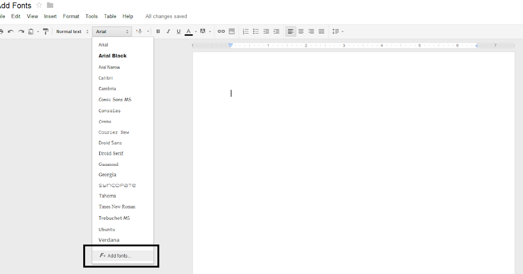This screenshot has height=274, width=523.
Task: Open the Normal text style dropdown
Action: tap(72, 31)
